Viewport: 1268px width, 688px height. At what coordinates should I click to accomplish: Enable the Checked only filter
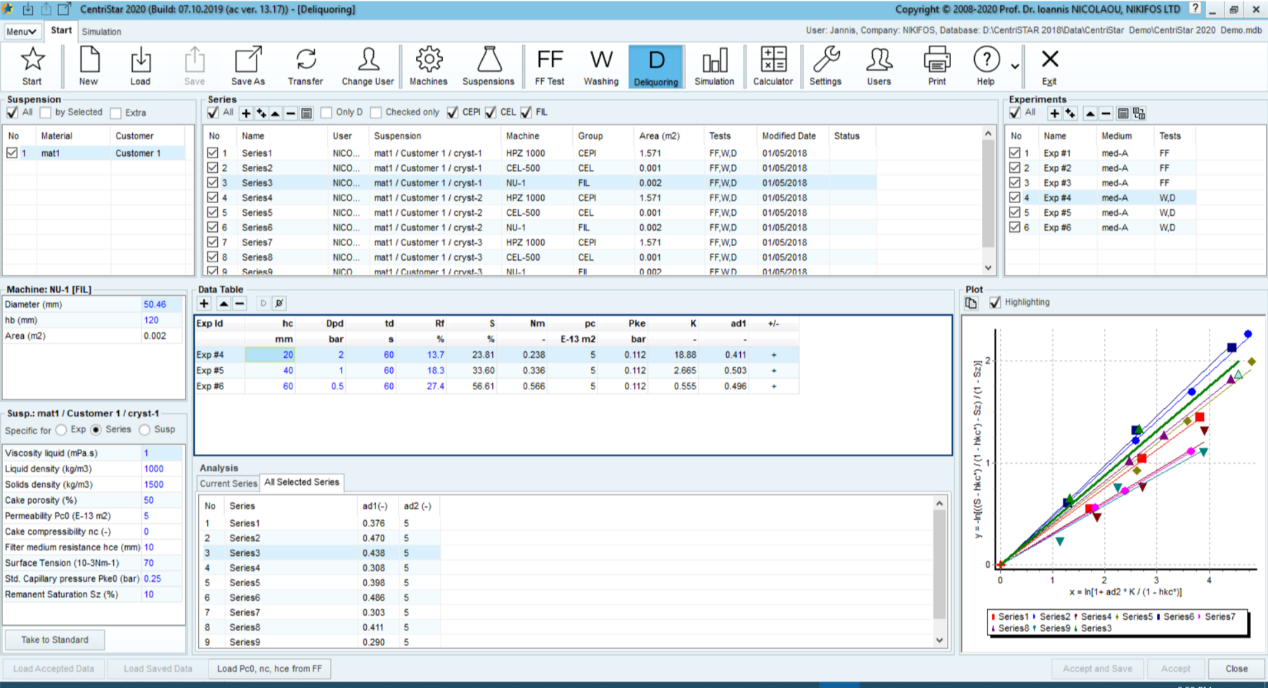click(376, 112)
